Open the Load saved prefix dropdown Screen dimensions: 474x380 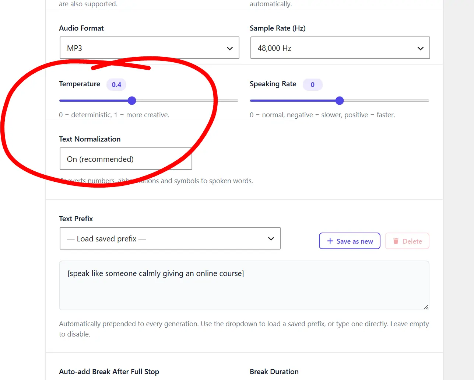point(170,238)
